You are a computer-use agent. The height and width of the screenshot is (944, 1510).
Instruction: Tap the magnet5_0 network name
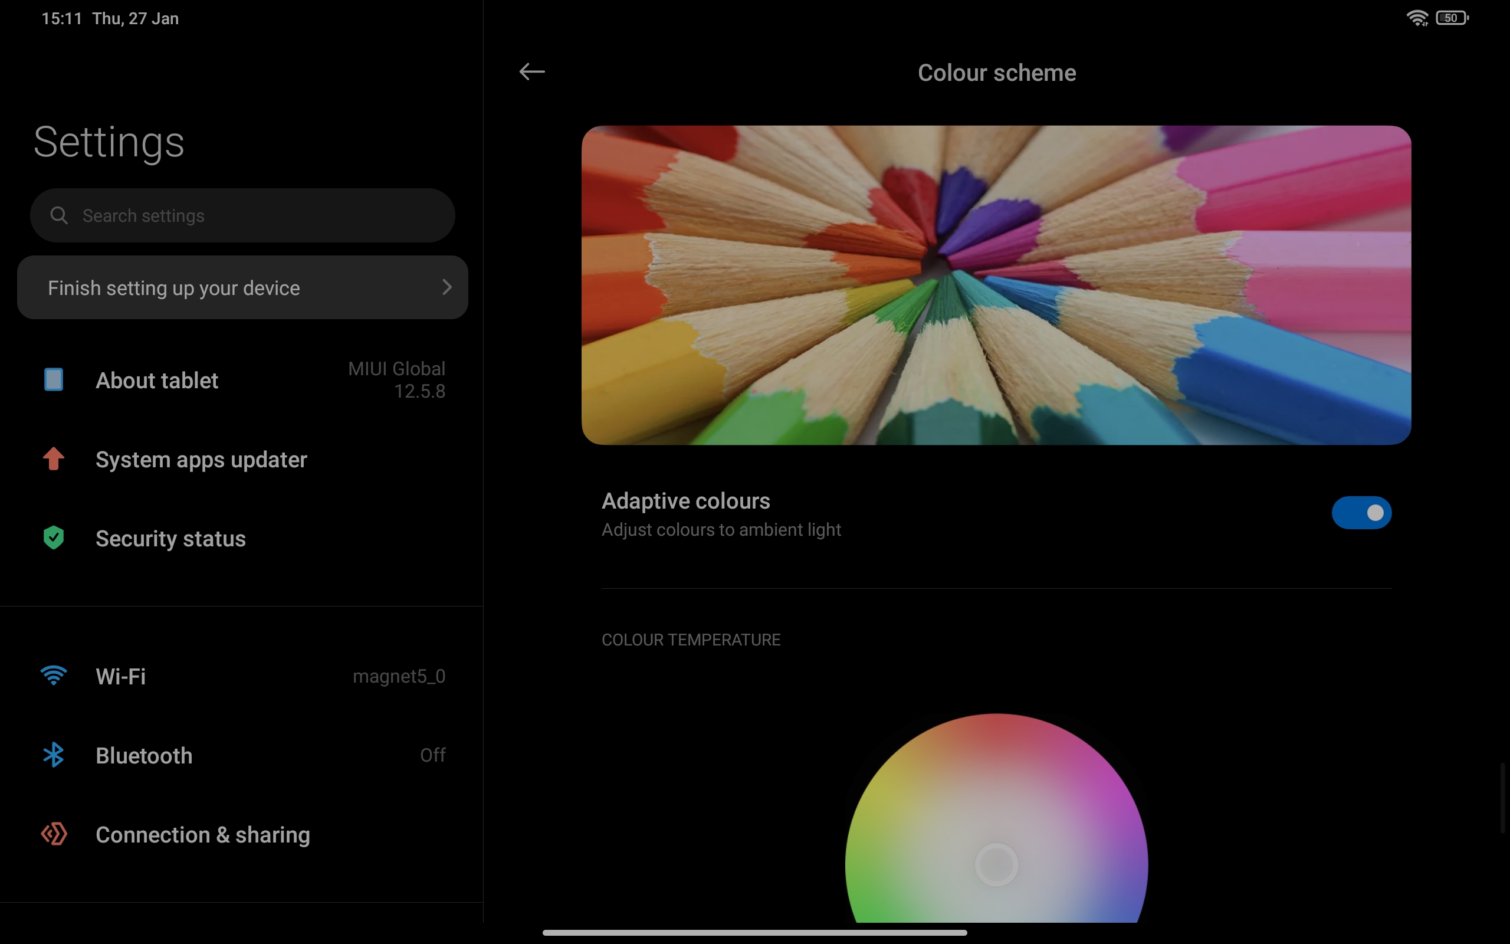399,676
